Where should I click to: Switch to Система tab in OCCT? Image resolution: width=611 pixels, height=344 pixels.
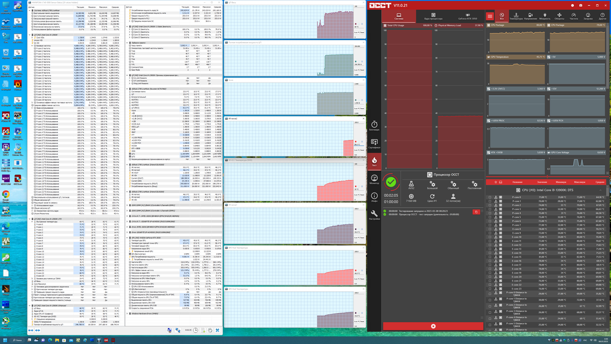[x=398, y=16]
